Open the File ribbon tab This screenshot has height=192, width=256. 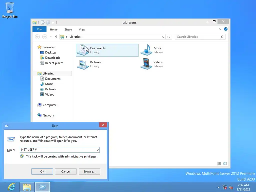[x=39, y=29]
